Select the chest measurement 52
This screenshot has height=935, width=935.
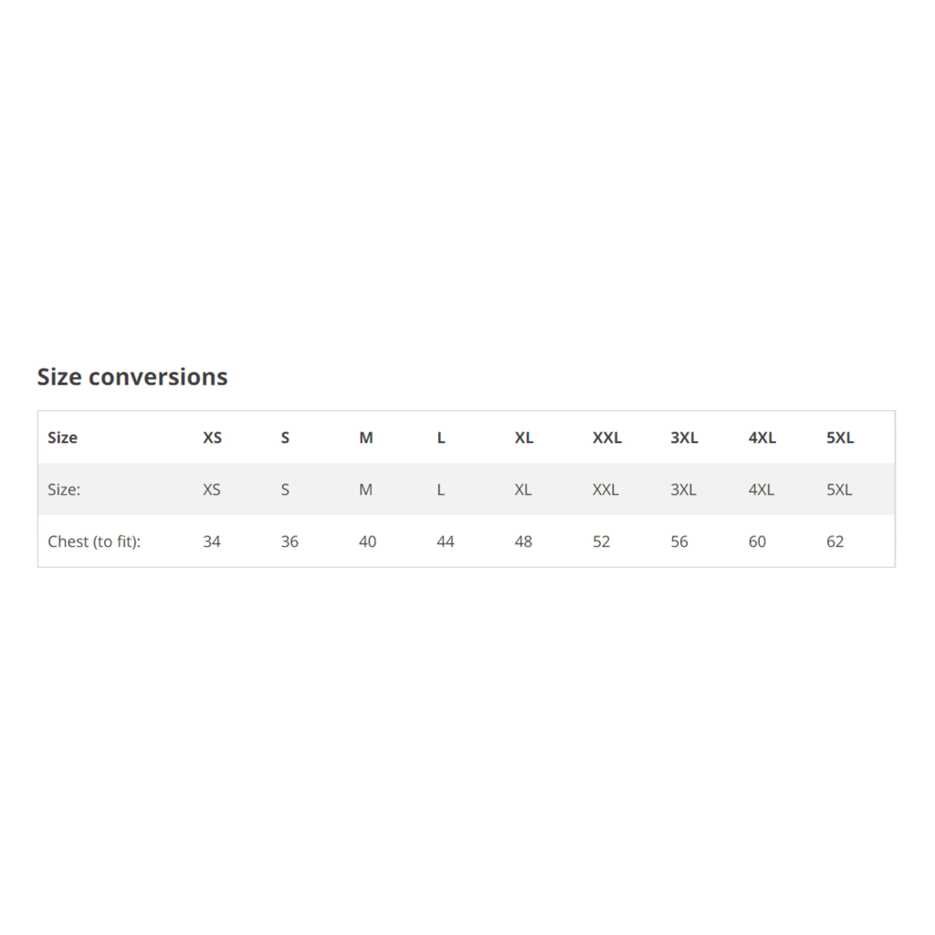coord(601,541)
